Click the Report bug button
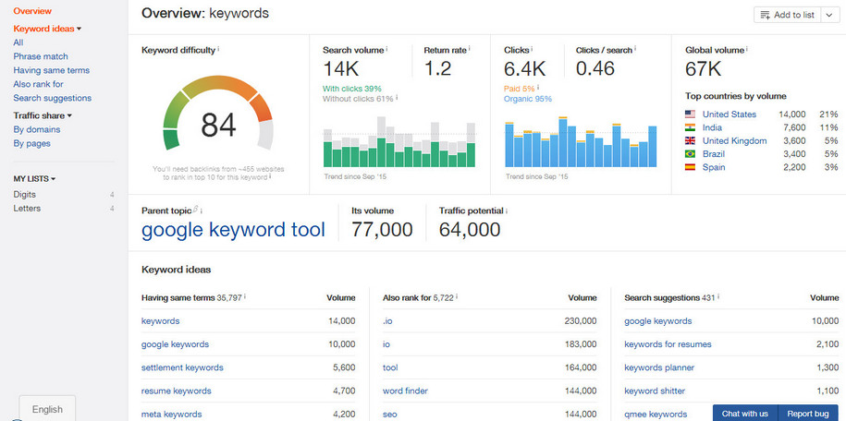This screenshot has width=846, height=421. pyautogui.click(x=808, y=414)
